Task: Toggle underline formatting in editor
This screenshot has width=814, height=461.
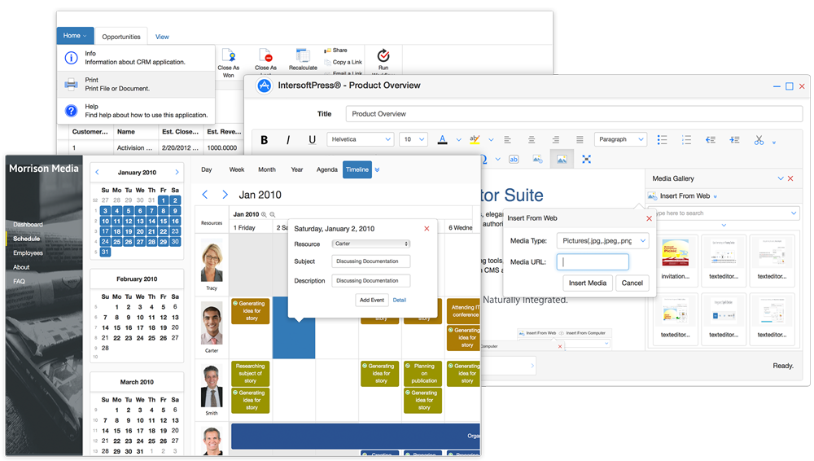Action: click(312, 140)
